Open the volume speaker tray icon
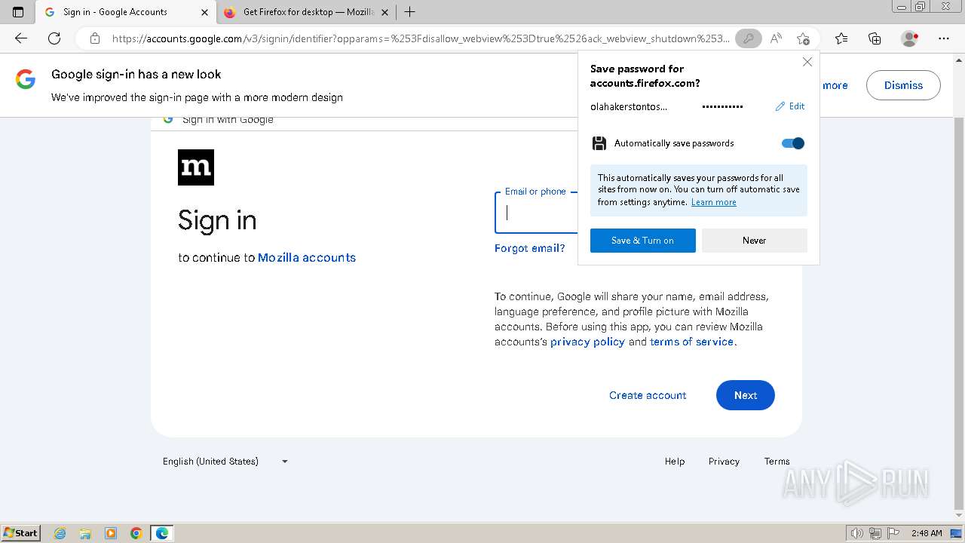Screen dimensions: 965x543 click(x=857, y=533)
